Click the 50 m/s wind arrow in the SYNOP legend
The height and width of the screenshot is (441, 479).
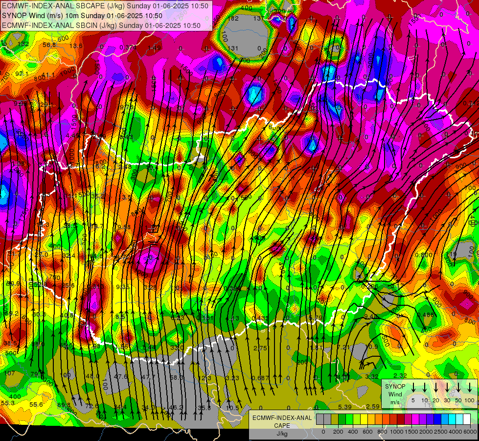click(458, 388)
